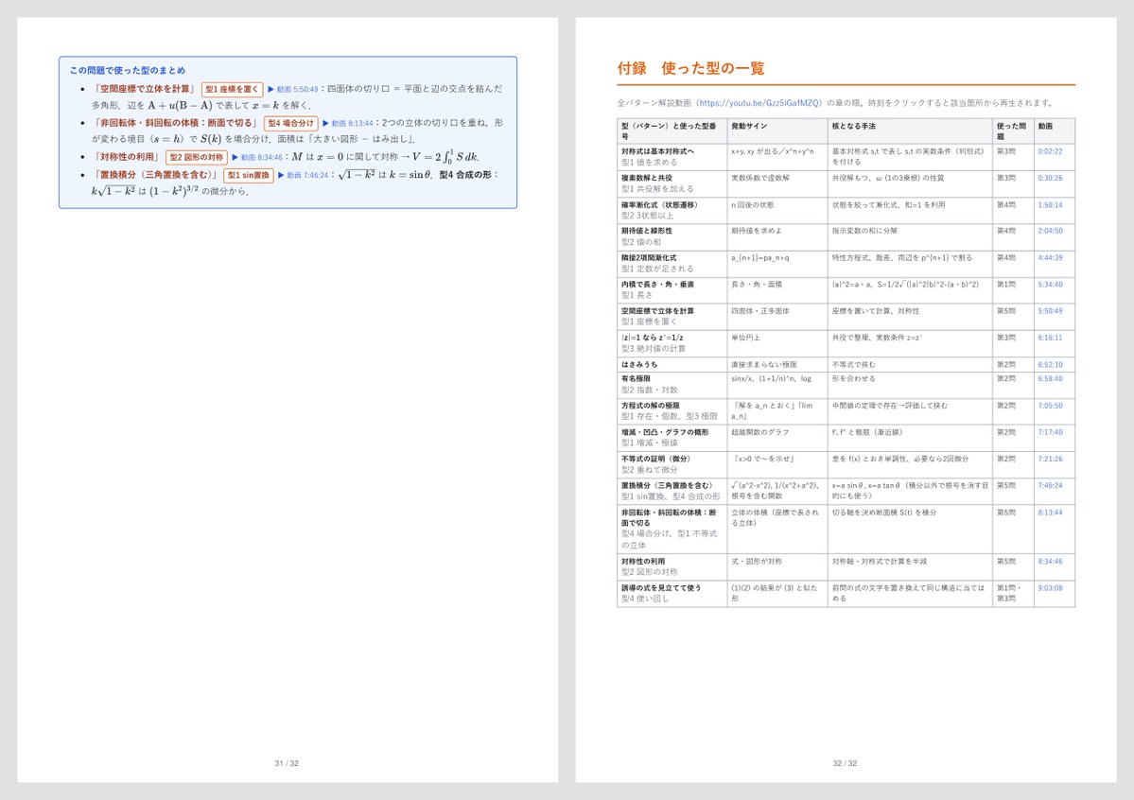Select the '誘導の式を見立てて使う' row title
The image size is (1134, 800).
coord(661,588)
